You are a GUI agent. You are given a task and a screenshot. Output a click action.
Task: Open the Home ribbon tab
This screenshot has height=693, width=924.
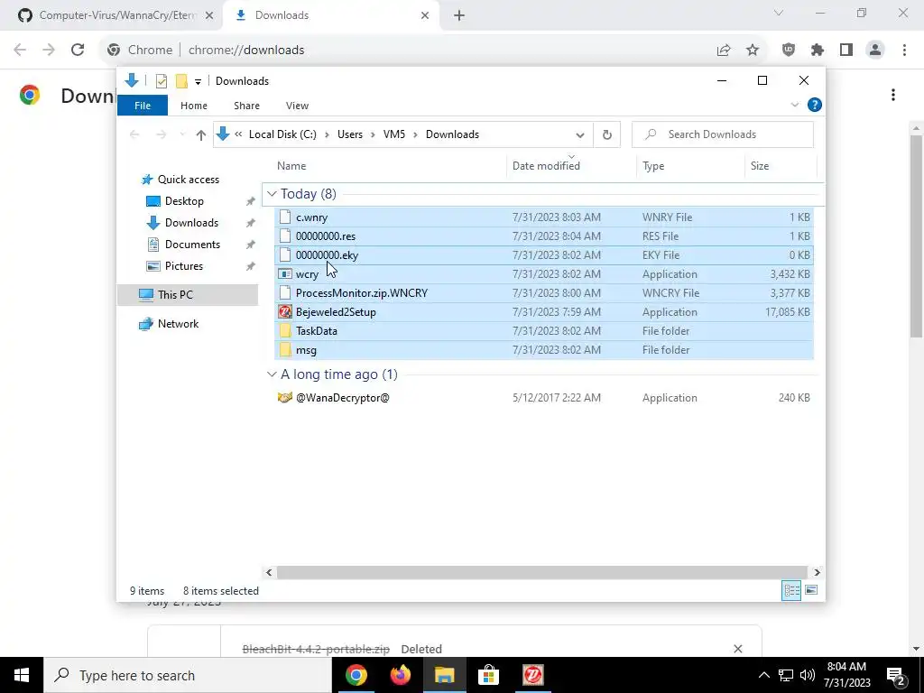coord(194,106)
